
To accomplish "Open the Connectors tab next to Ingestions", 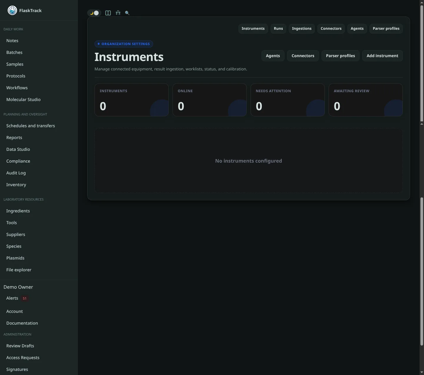I will pyautogui.click(x=331, y=29).
